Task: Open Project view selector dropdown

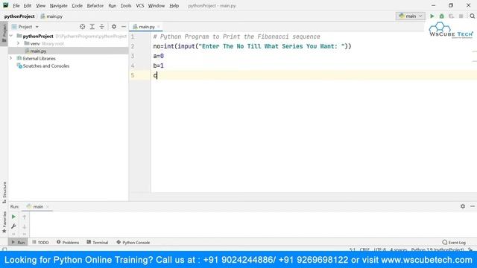Action: [25, 27]
